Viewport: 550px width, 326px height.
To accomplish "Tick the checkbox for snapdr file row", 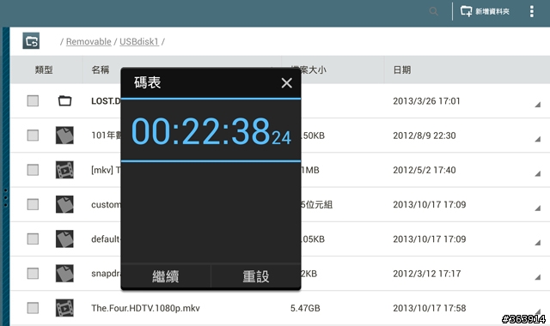I will click(33, 273).
